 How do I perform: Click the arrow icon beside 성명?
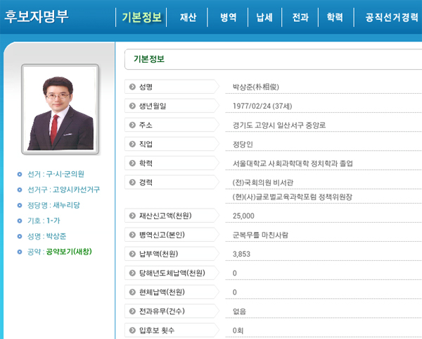pos(132,87)
